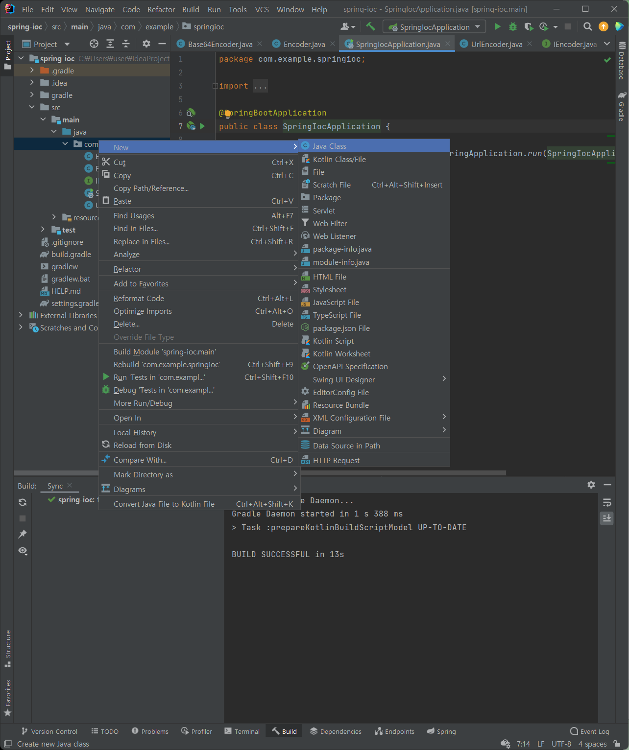Click the run gutter icon on line 7
Image resolution: width=629 pixels, height=750 pixels.
pos(202,126)
